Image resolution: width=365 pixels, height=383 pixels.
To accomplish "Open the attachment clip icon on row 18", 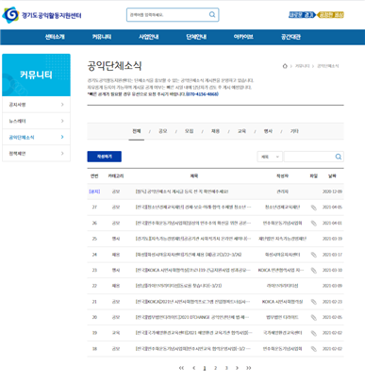I will pyautogui.click(x=313, y=349).
